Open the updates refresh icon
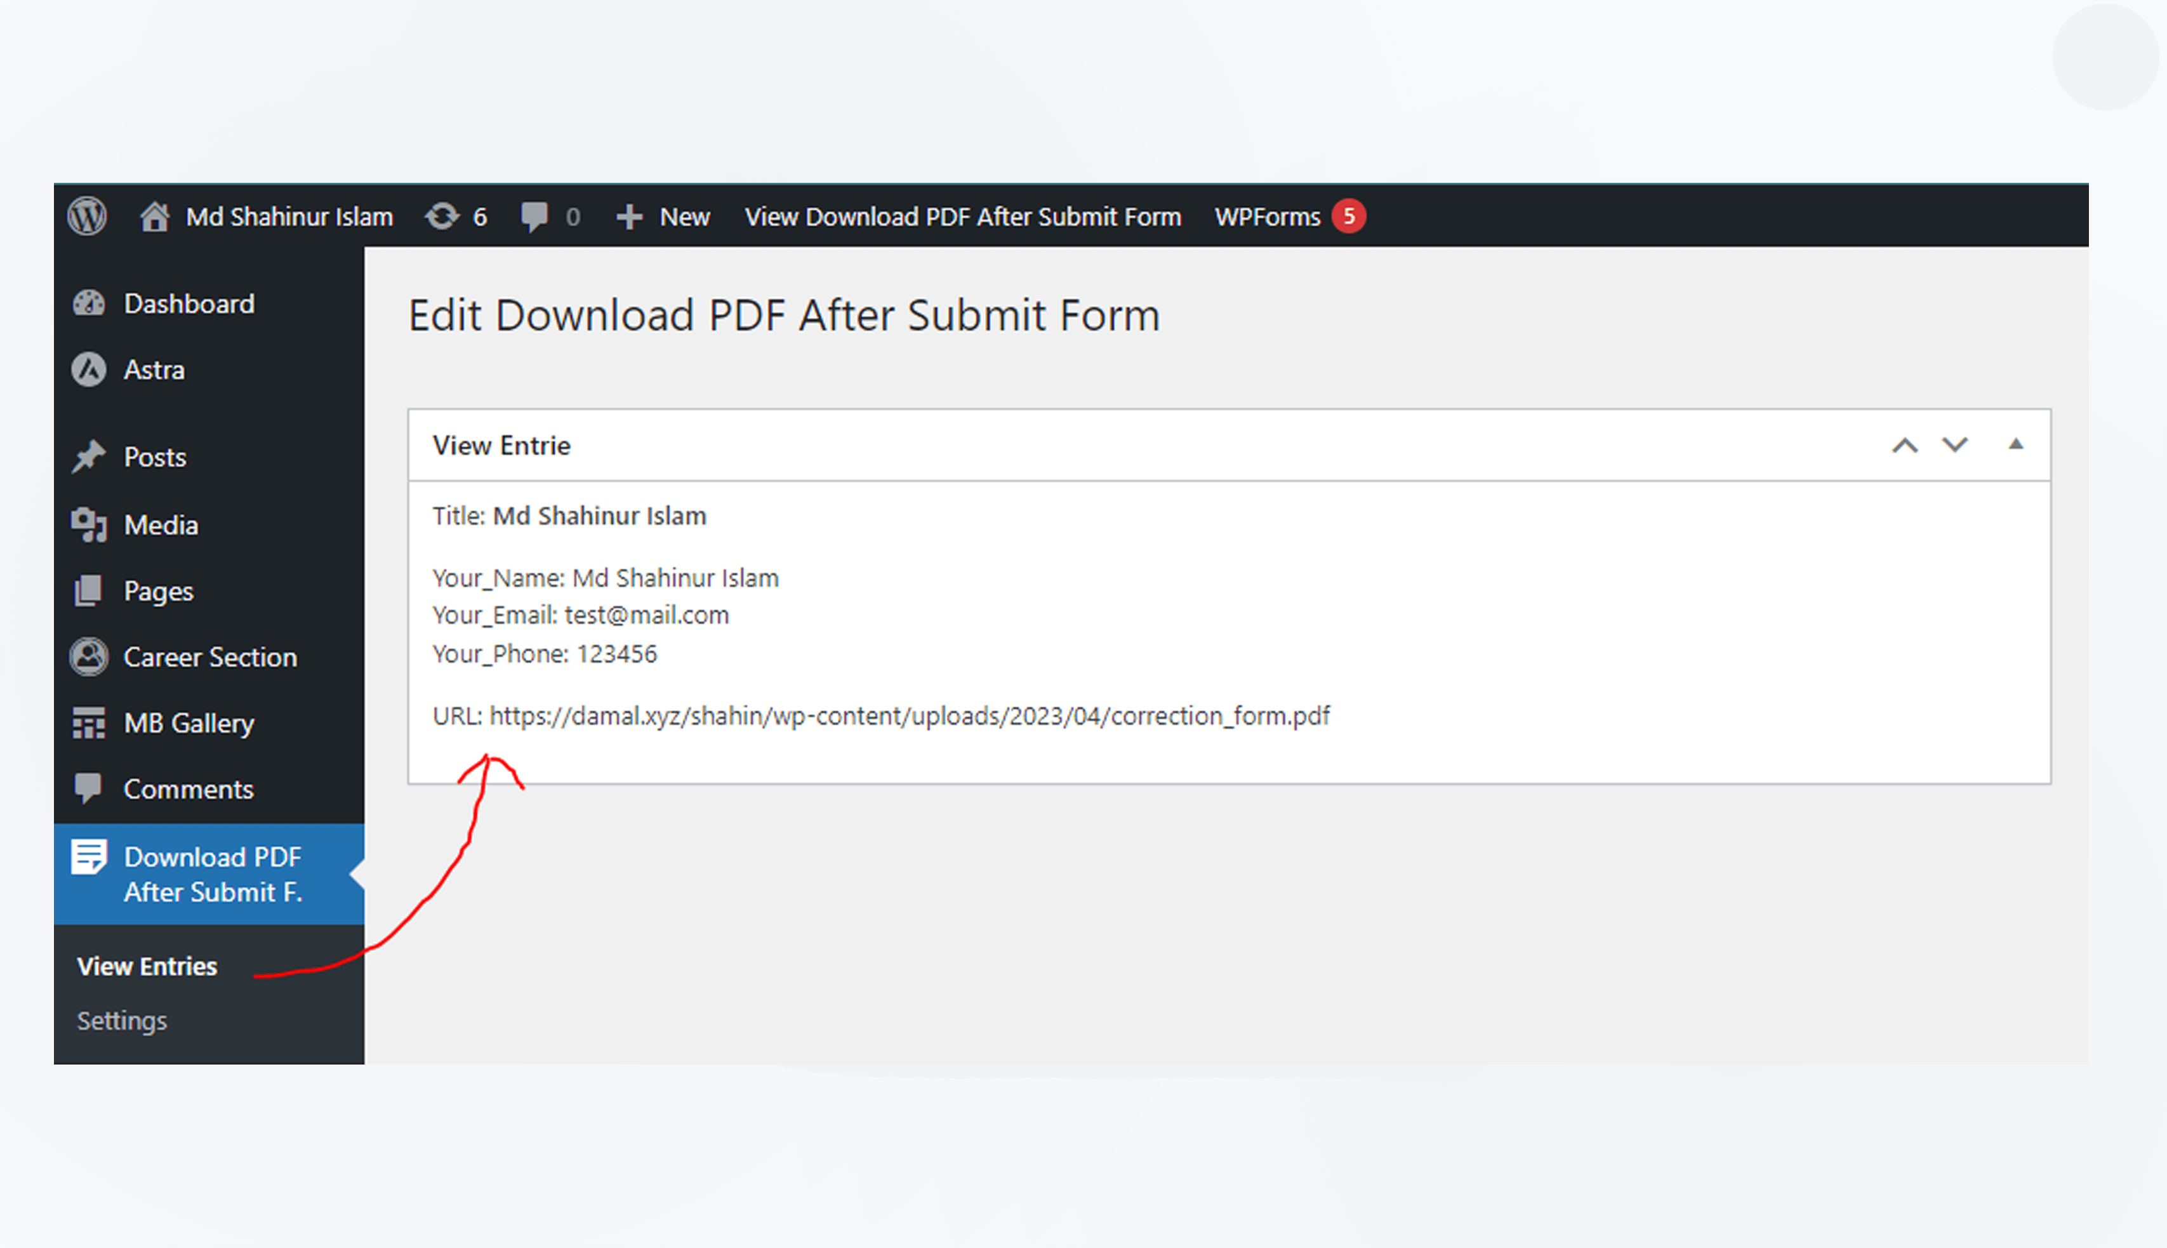This screenshot has height=1248, width=2167. 442,216
